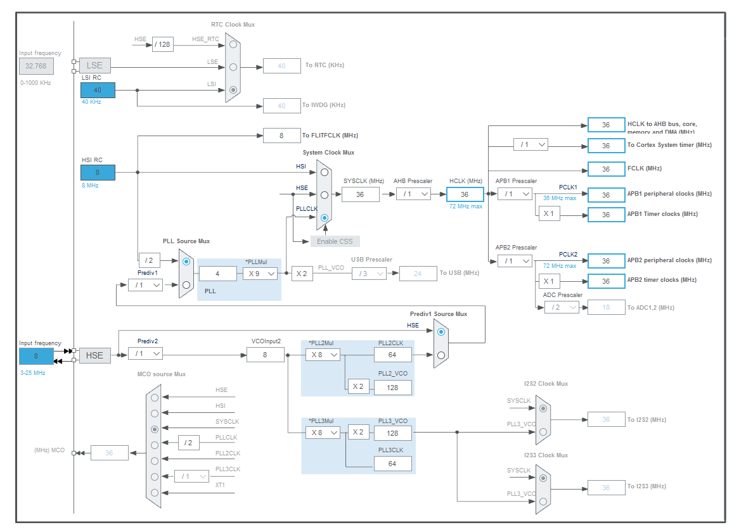
Task: Open the PLL2Mul multiplier dropdown
Action: tap(322, 355)
